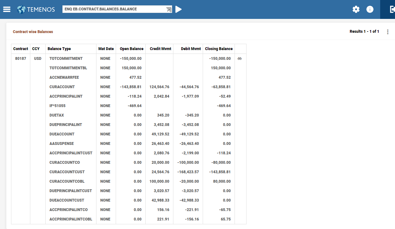
Task: Open the three-dot enquiry options menu
Action: coord(388,32)
